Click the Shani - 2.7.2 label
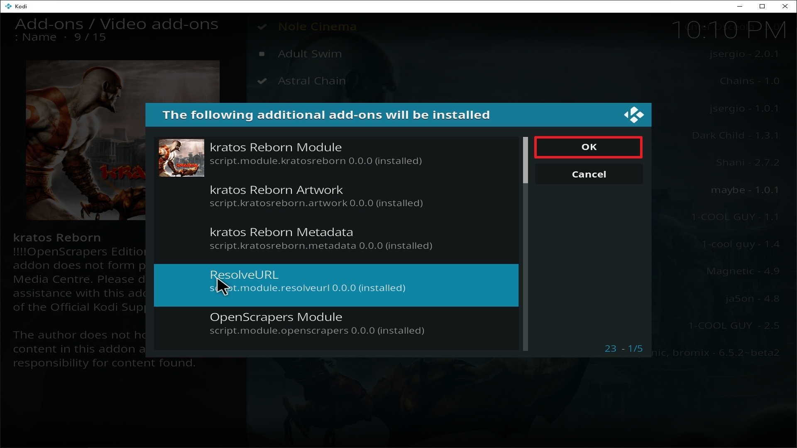 point(748,163)
